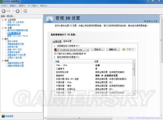
Task: Click the 添加 button
Action: (x=97, y=50)
